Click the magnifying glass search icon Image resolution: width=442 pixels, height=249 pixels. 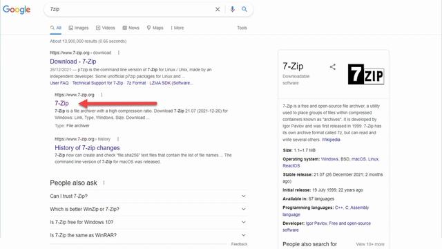tap(244, 9)
